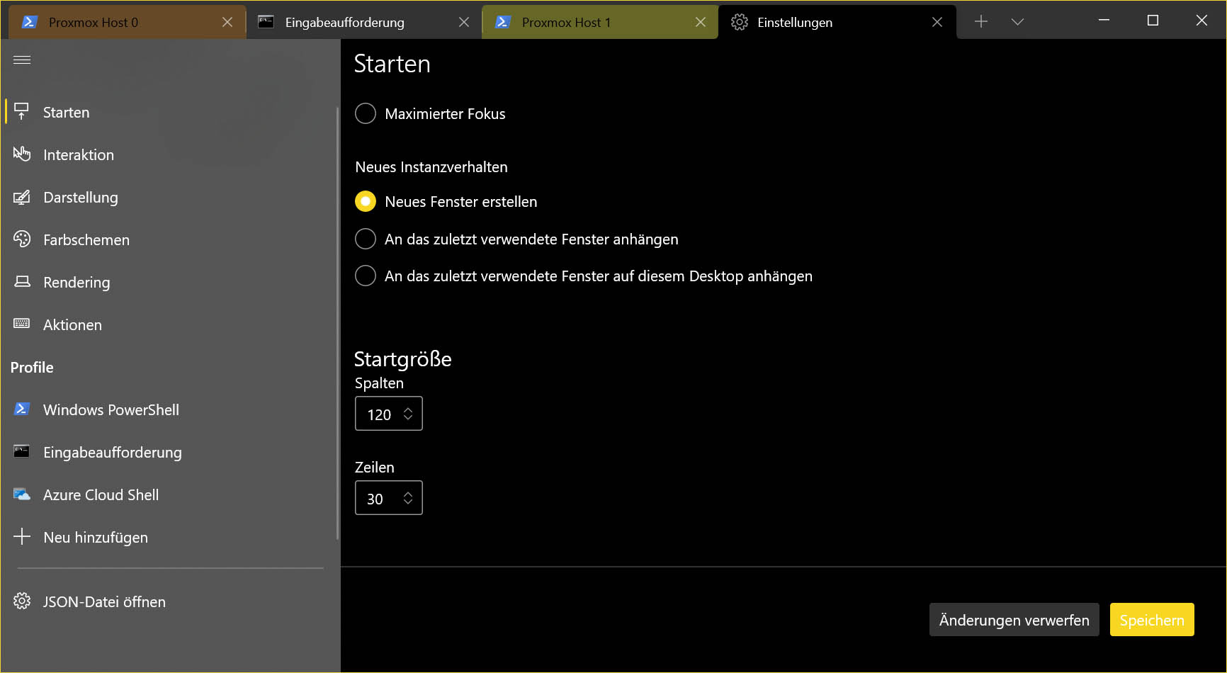Discard changes via Änderungen verwerfen

pyautogui.click(x=1014, y=619)
